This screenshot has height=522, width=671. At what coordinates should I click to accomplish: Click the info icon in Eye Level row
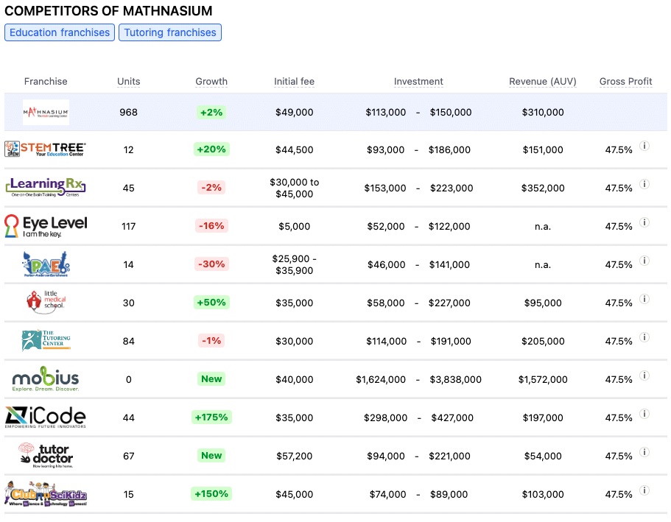(x=644, y=222)
